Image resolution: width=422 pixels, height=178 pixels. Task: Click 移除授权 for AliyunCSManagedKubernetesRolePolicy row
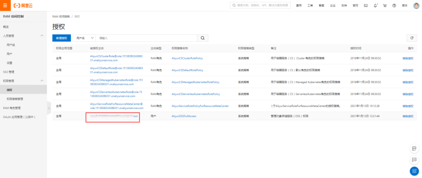tap(408, 82)
